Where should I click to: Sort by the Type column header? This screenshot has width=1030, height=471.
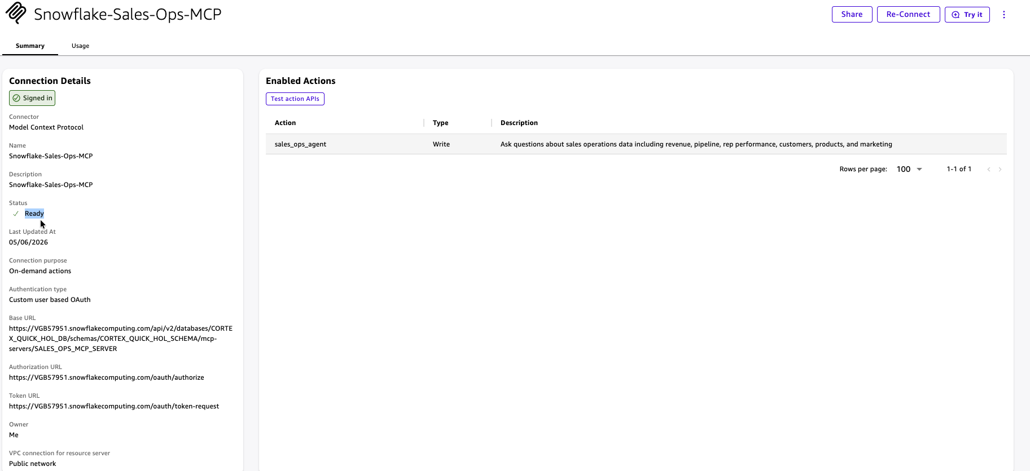[440, 123]
